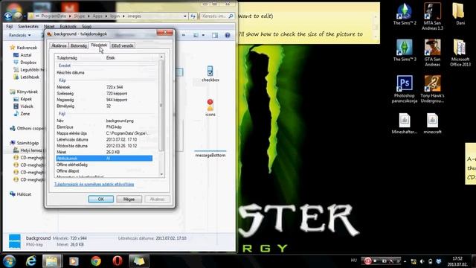Open The Sims 2 desktop shortcut
Viewport: 476px width, 268px height.
(x=405, y=15)
